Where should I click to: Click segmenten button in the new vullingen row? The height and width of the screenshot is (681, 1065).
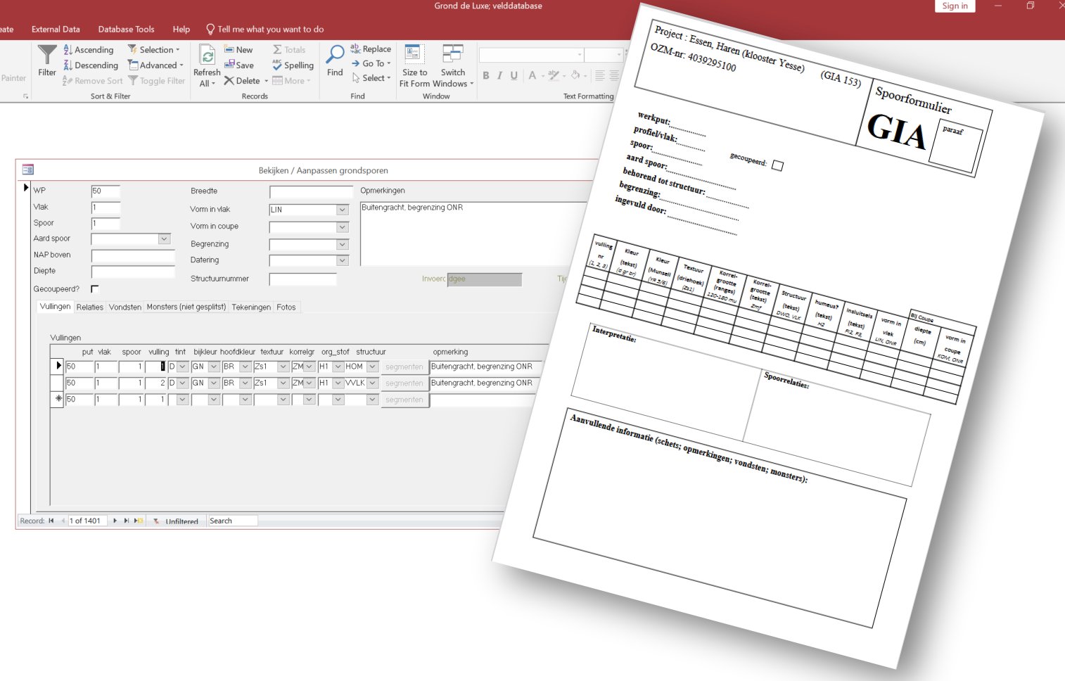pyautogui.click(x=404, y=400)
